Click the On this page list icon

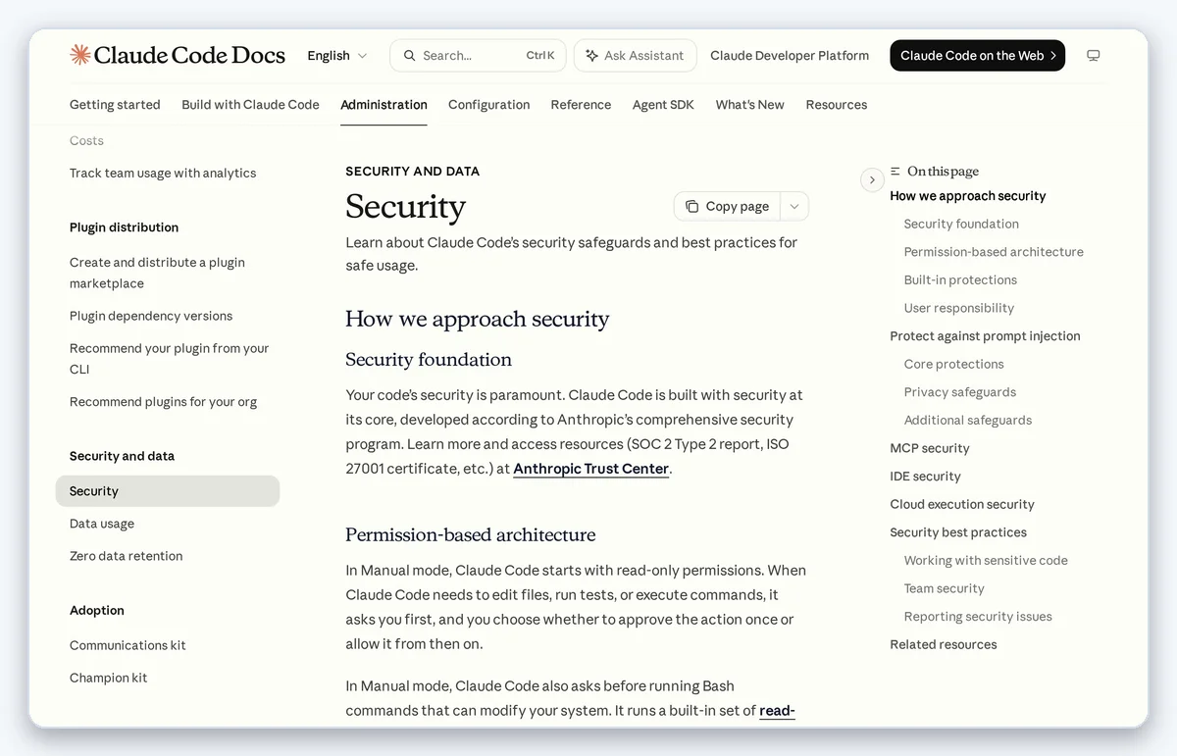896,172
